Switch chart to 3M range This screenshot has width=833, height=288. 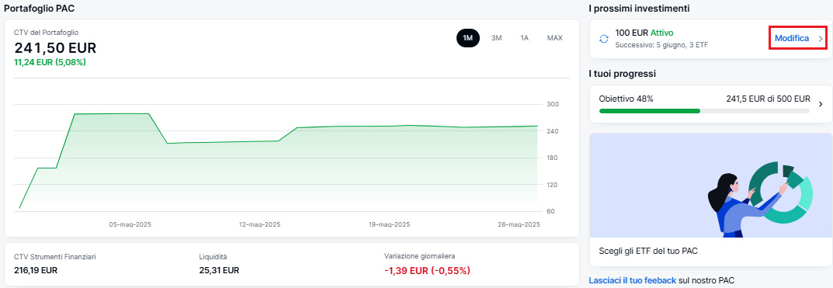point(497,38)
